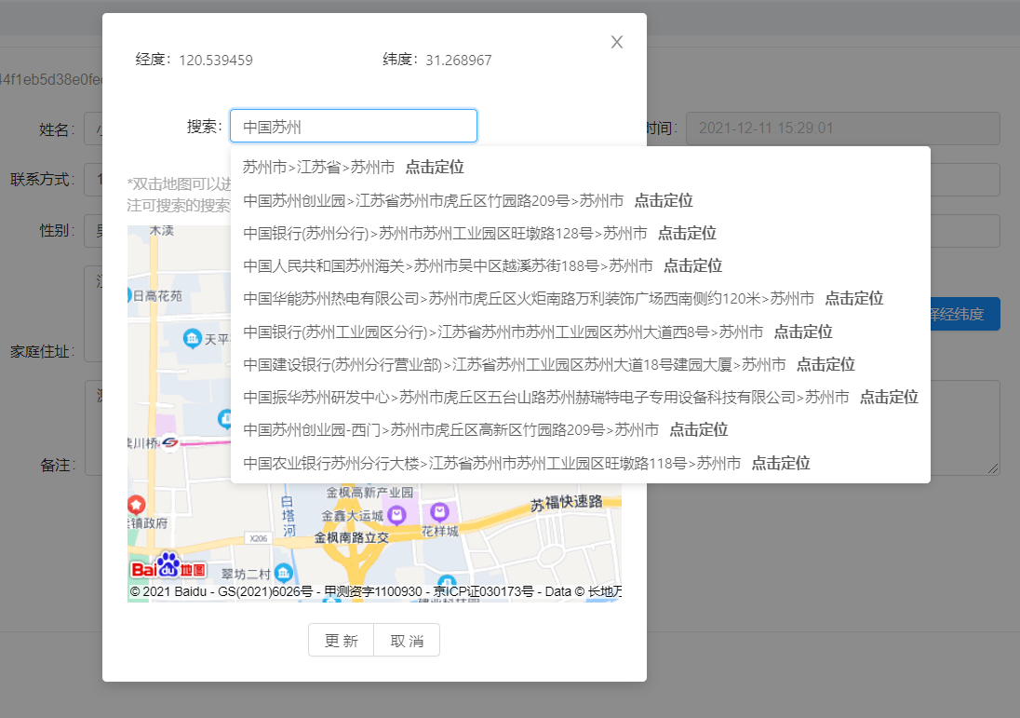The image size is (1020, 718).
Task: Click the longitude value 120.539459
Action: click(x=216, y=61)
